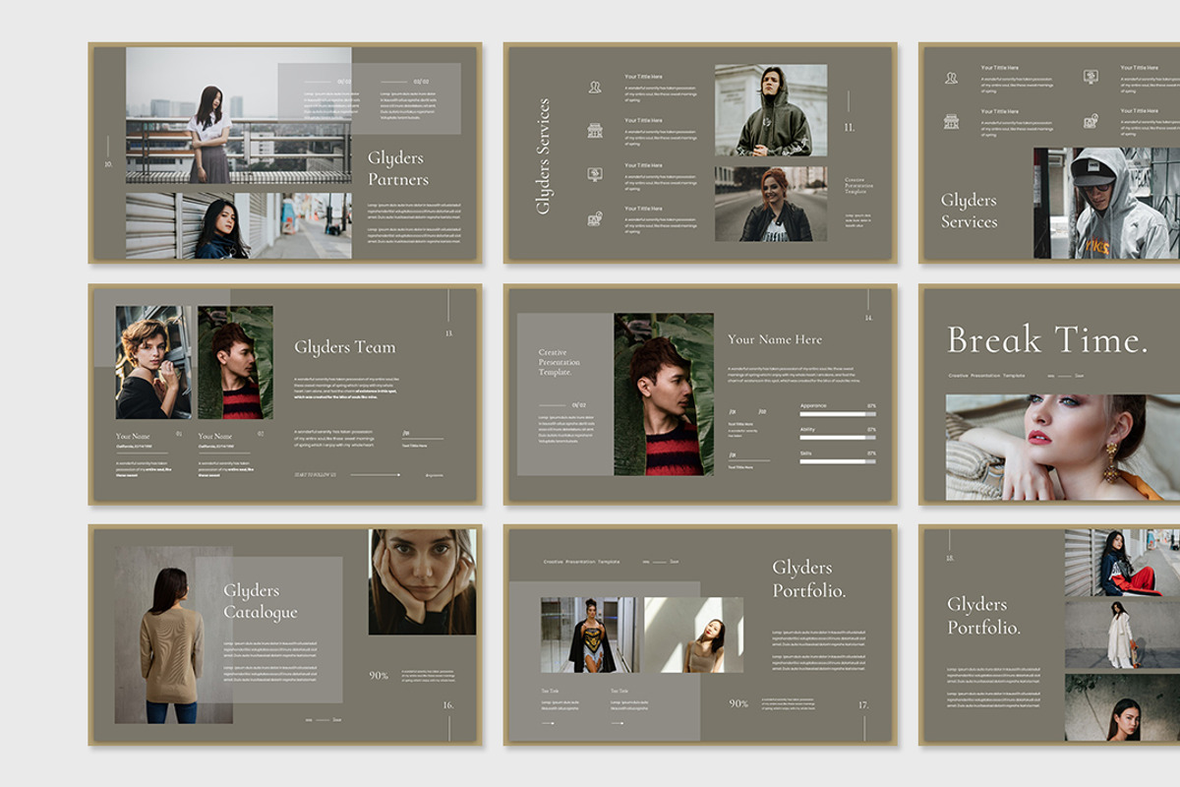The image size is (1180, 787).
Task: Click the first "Your Name" label under the woman's photo
Action: click(133, 436)
